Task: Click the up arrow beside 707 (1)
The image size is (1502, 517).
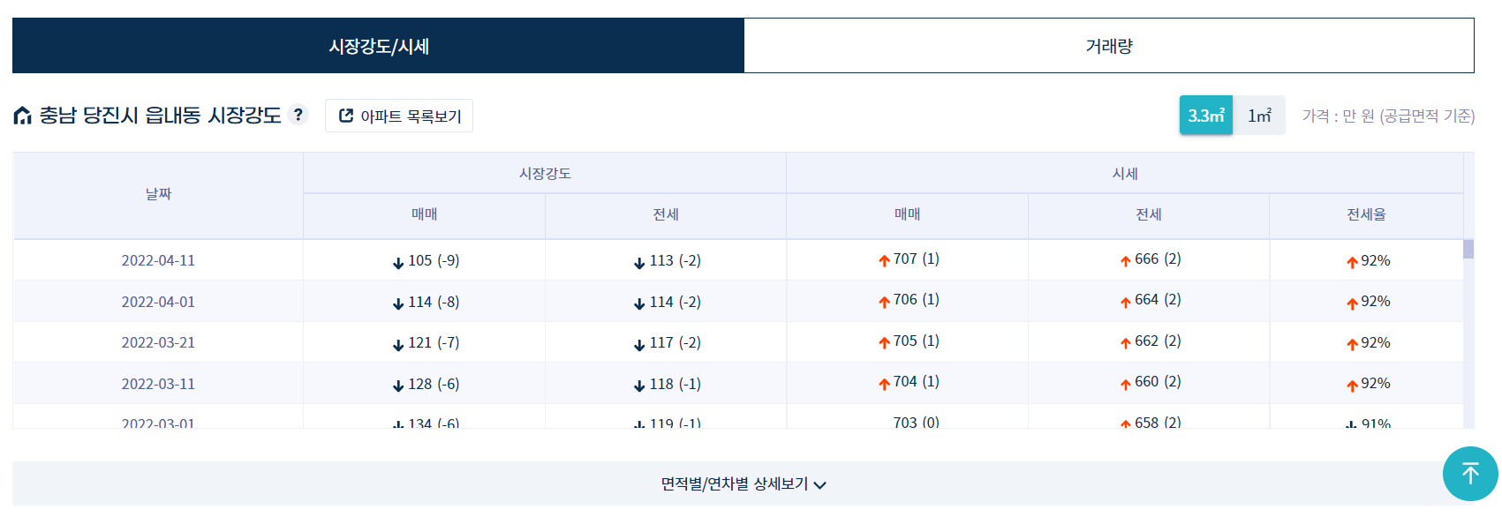Action: coord(884,260)
